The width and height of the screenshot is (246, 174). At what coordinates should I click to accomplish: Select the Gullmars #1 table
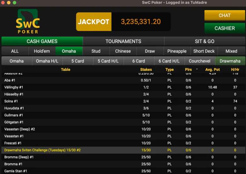[123, 115]
